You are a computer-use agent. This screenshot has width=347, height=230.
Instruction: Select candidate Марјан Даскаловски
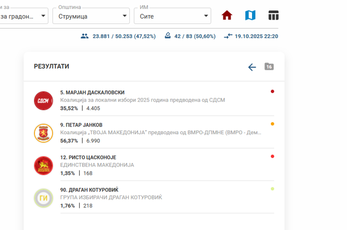(x=92, y=93)
